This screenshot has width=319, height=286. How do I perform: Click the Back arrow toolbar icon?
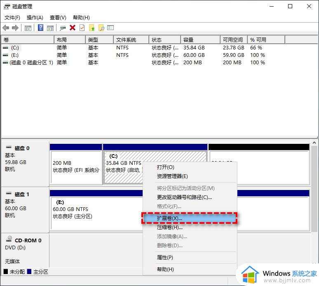coord(6,28)
